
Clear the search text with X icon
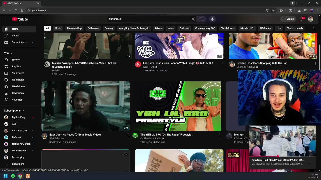193,19
